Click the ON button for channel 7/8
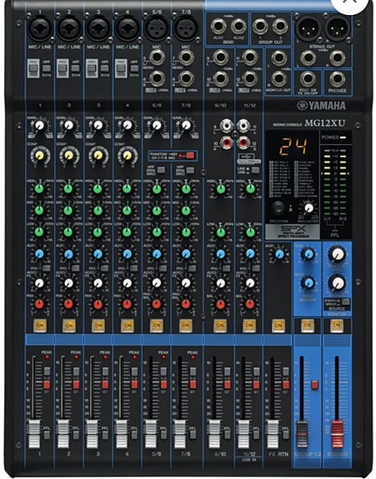Screen dimensions: 376x479 [x=186, y=326]
